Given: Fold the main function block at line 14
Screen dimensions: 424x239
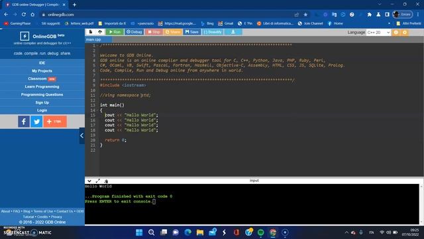Looking at the screenshot, I should coord(97,110).
